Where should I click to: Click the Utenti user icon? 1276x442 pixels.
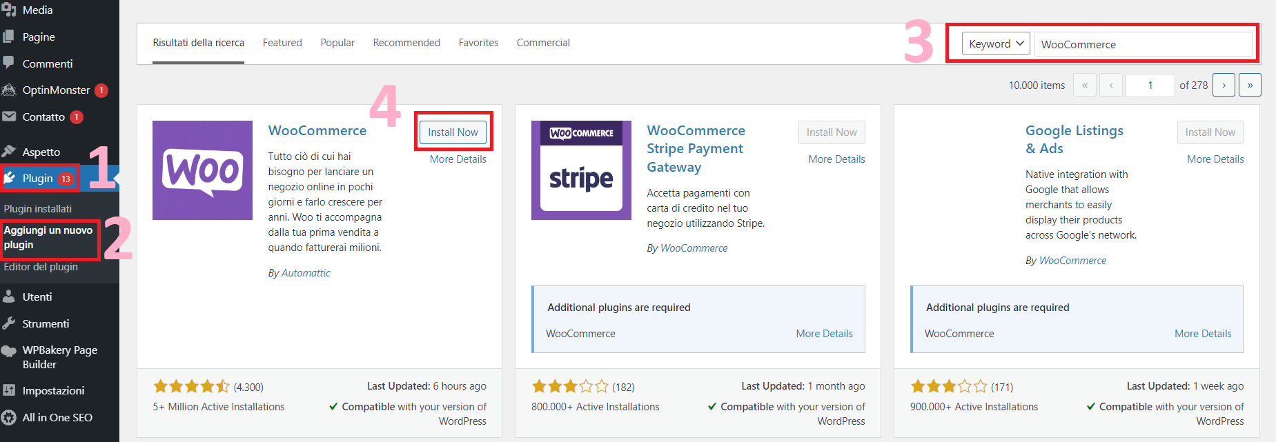coord(8,297)
